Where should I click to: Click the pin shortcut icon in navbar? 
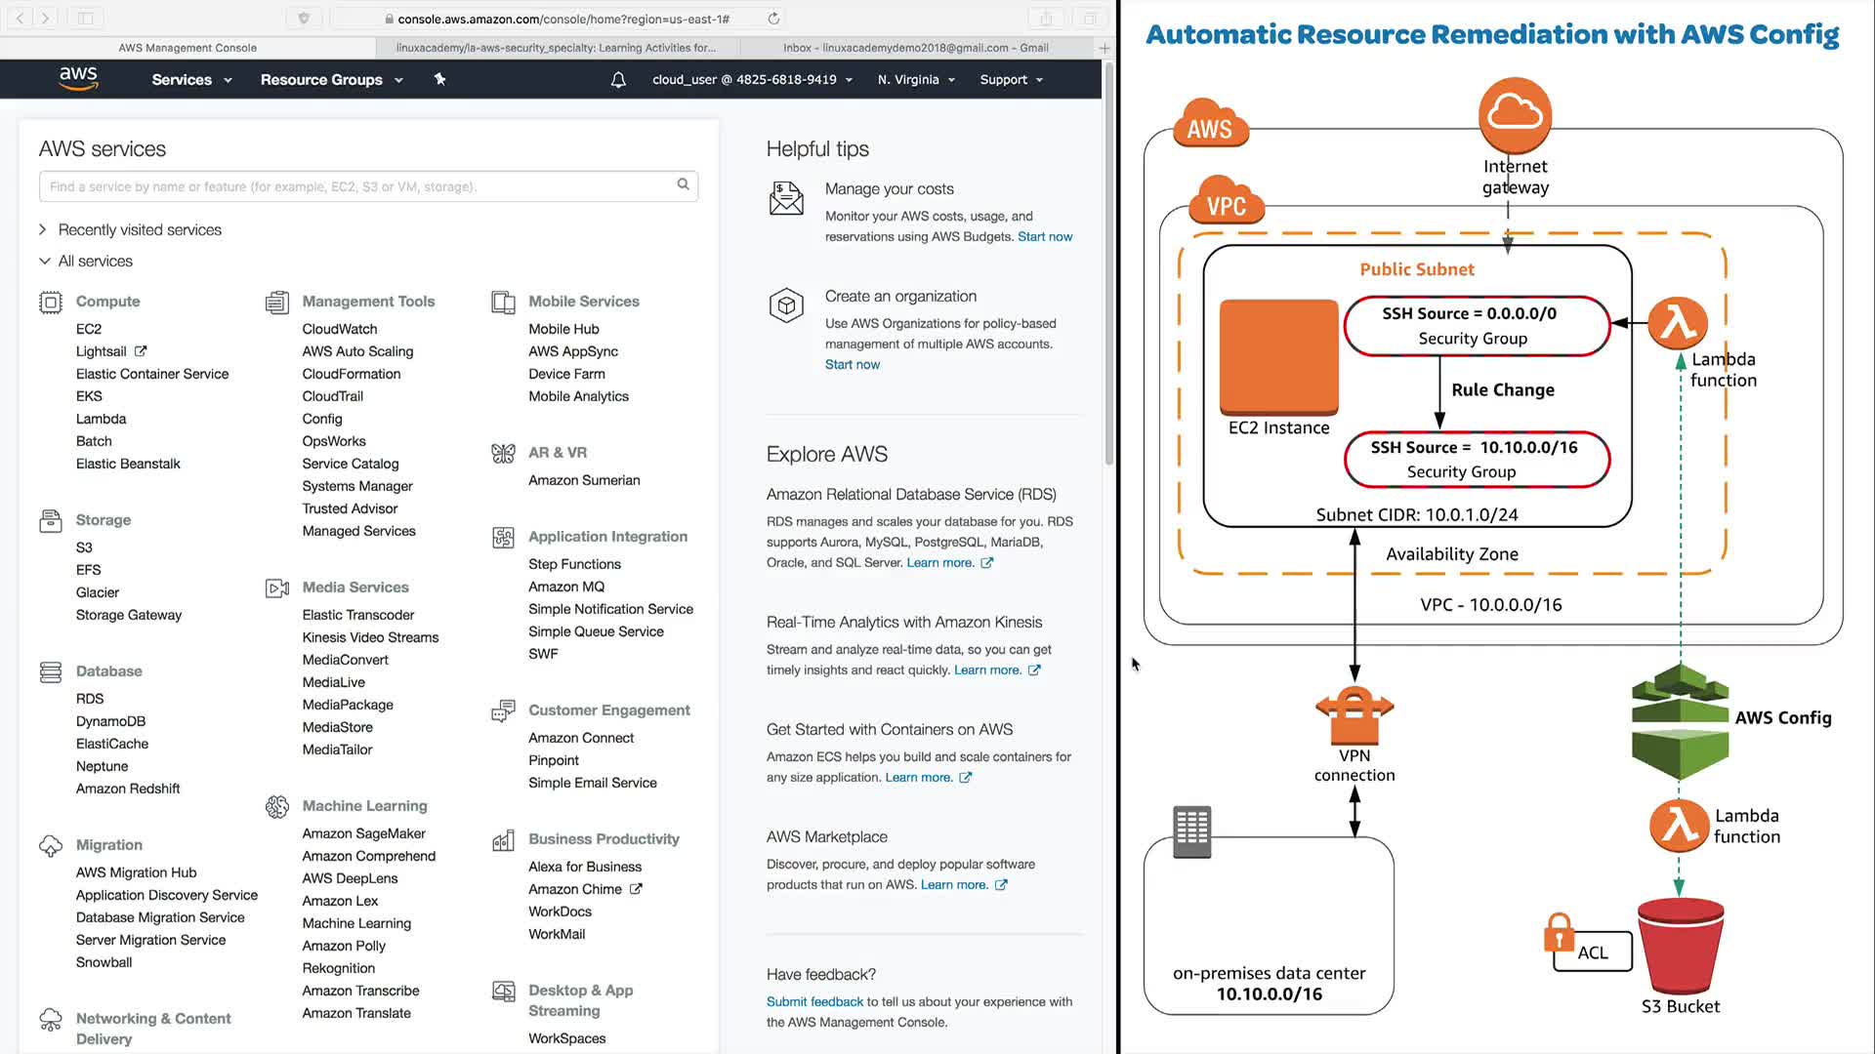[439, 80]
